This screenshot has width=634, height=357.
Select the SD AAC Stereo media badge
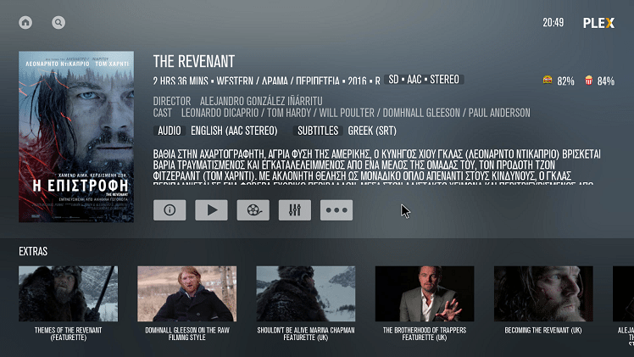point(424,80)
